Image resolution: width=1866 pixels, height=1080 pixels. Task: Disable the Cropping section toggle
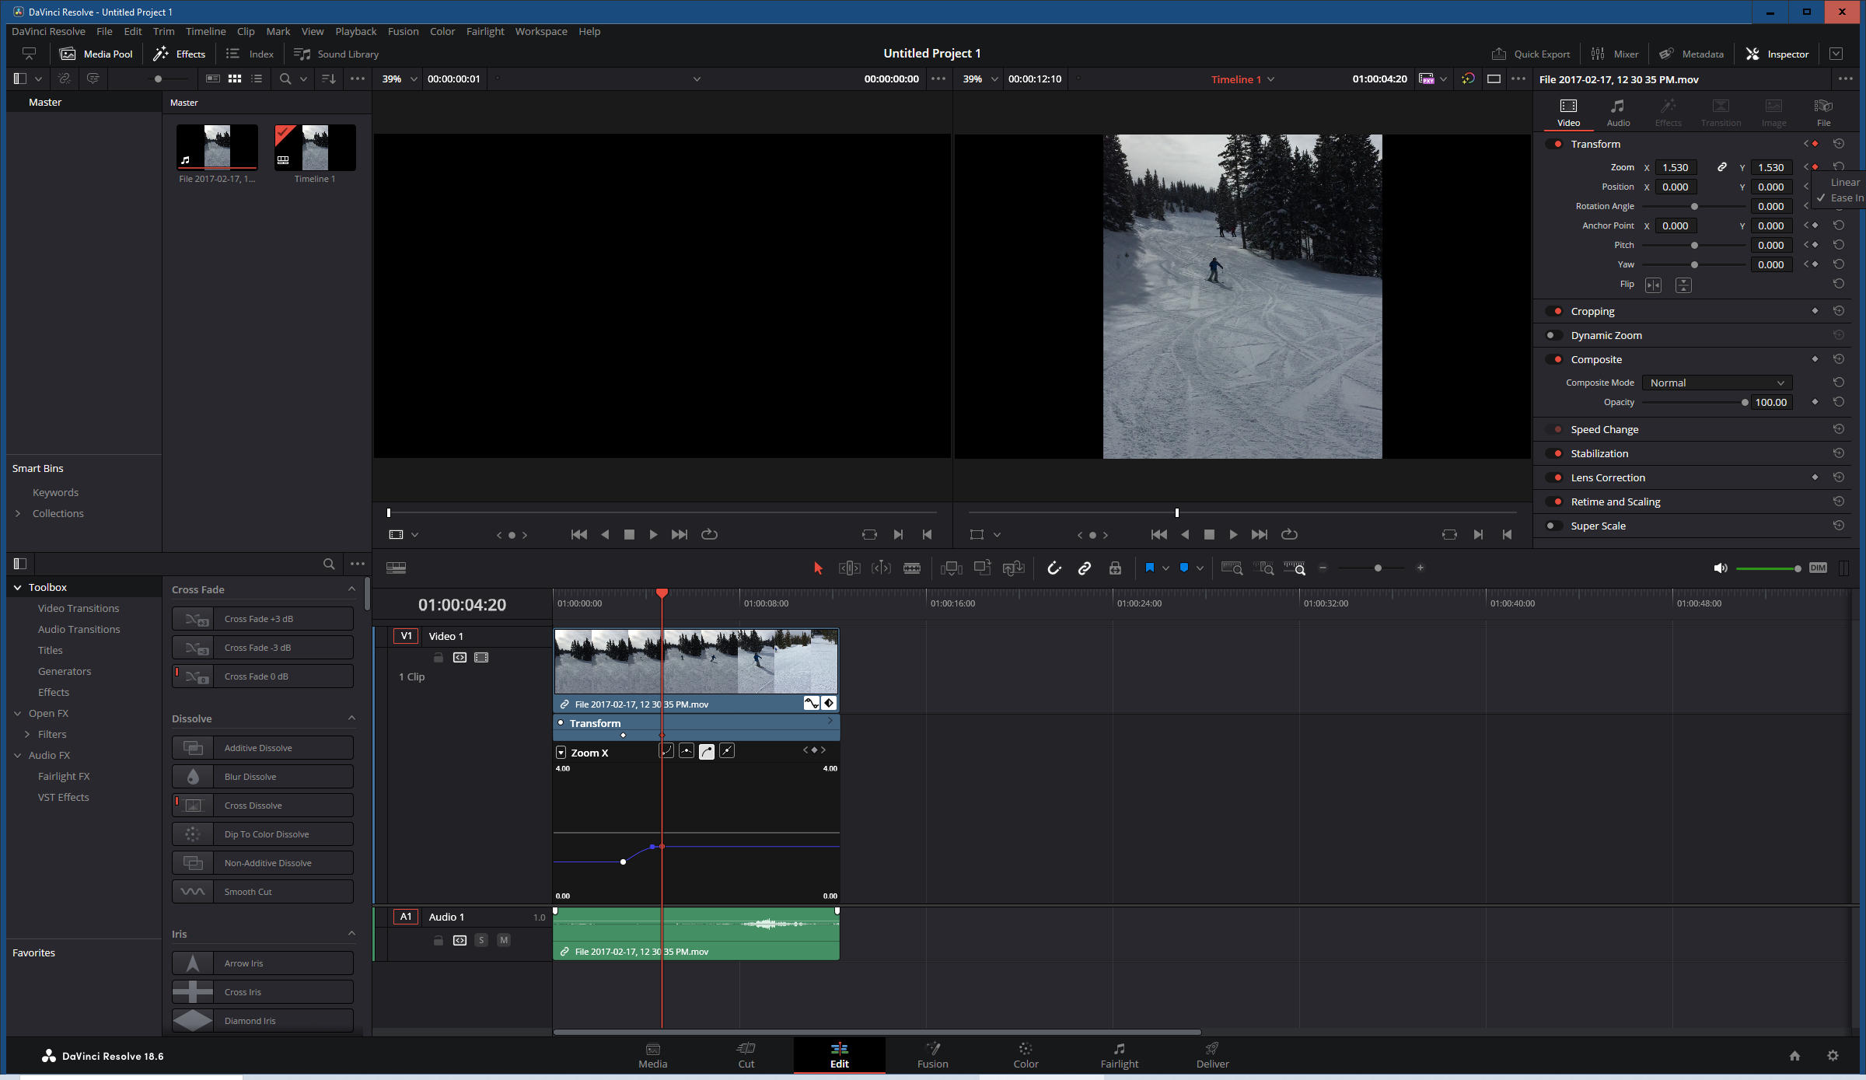point(1555,311)
